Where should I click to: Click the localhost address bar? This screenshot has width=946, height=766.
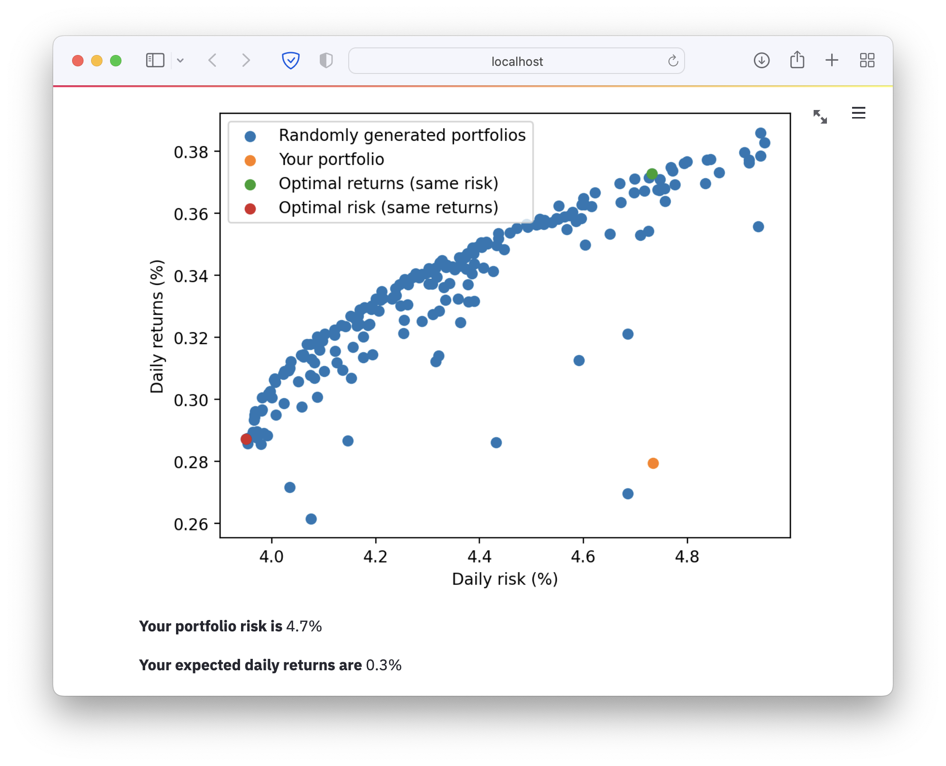516,61
